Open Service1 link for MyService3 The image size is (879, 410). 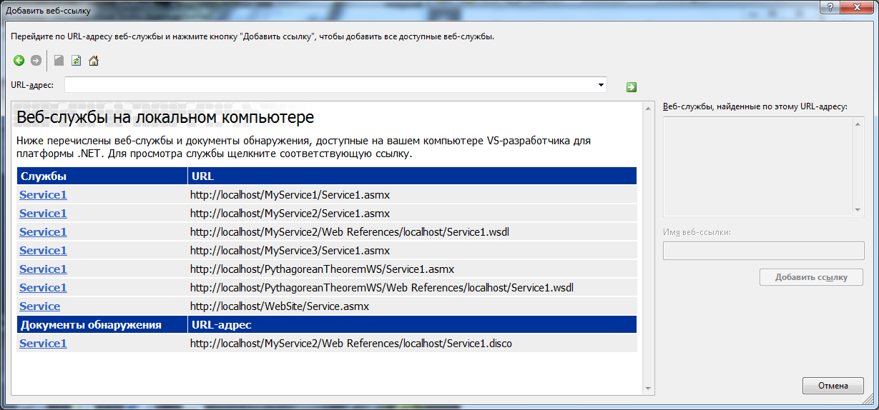[43, 250]
